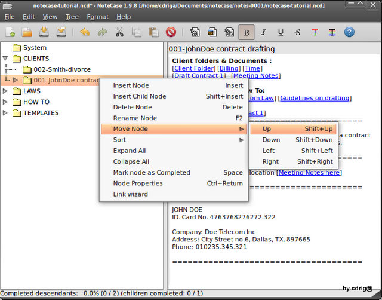
Task: Expand the LAWS tree node
Action: coord(5,91)
